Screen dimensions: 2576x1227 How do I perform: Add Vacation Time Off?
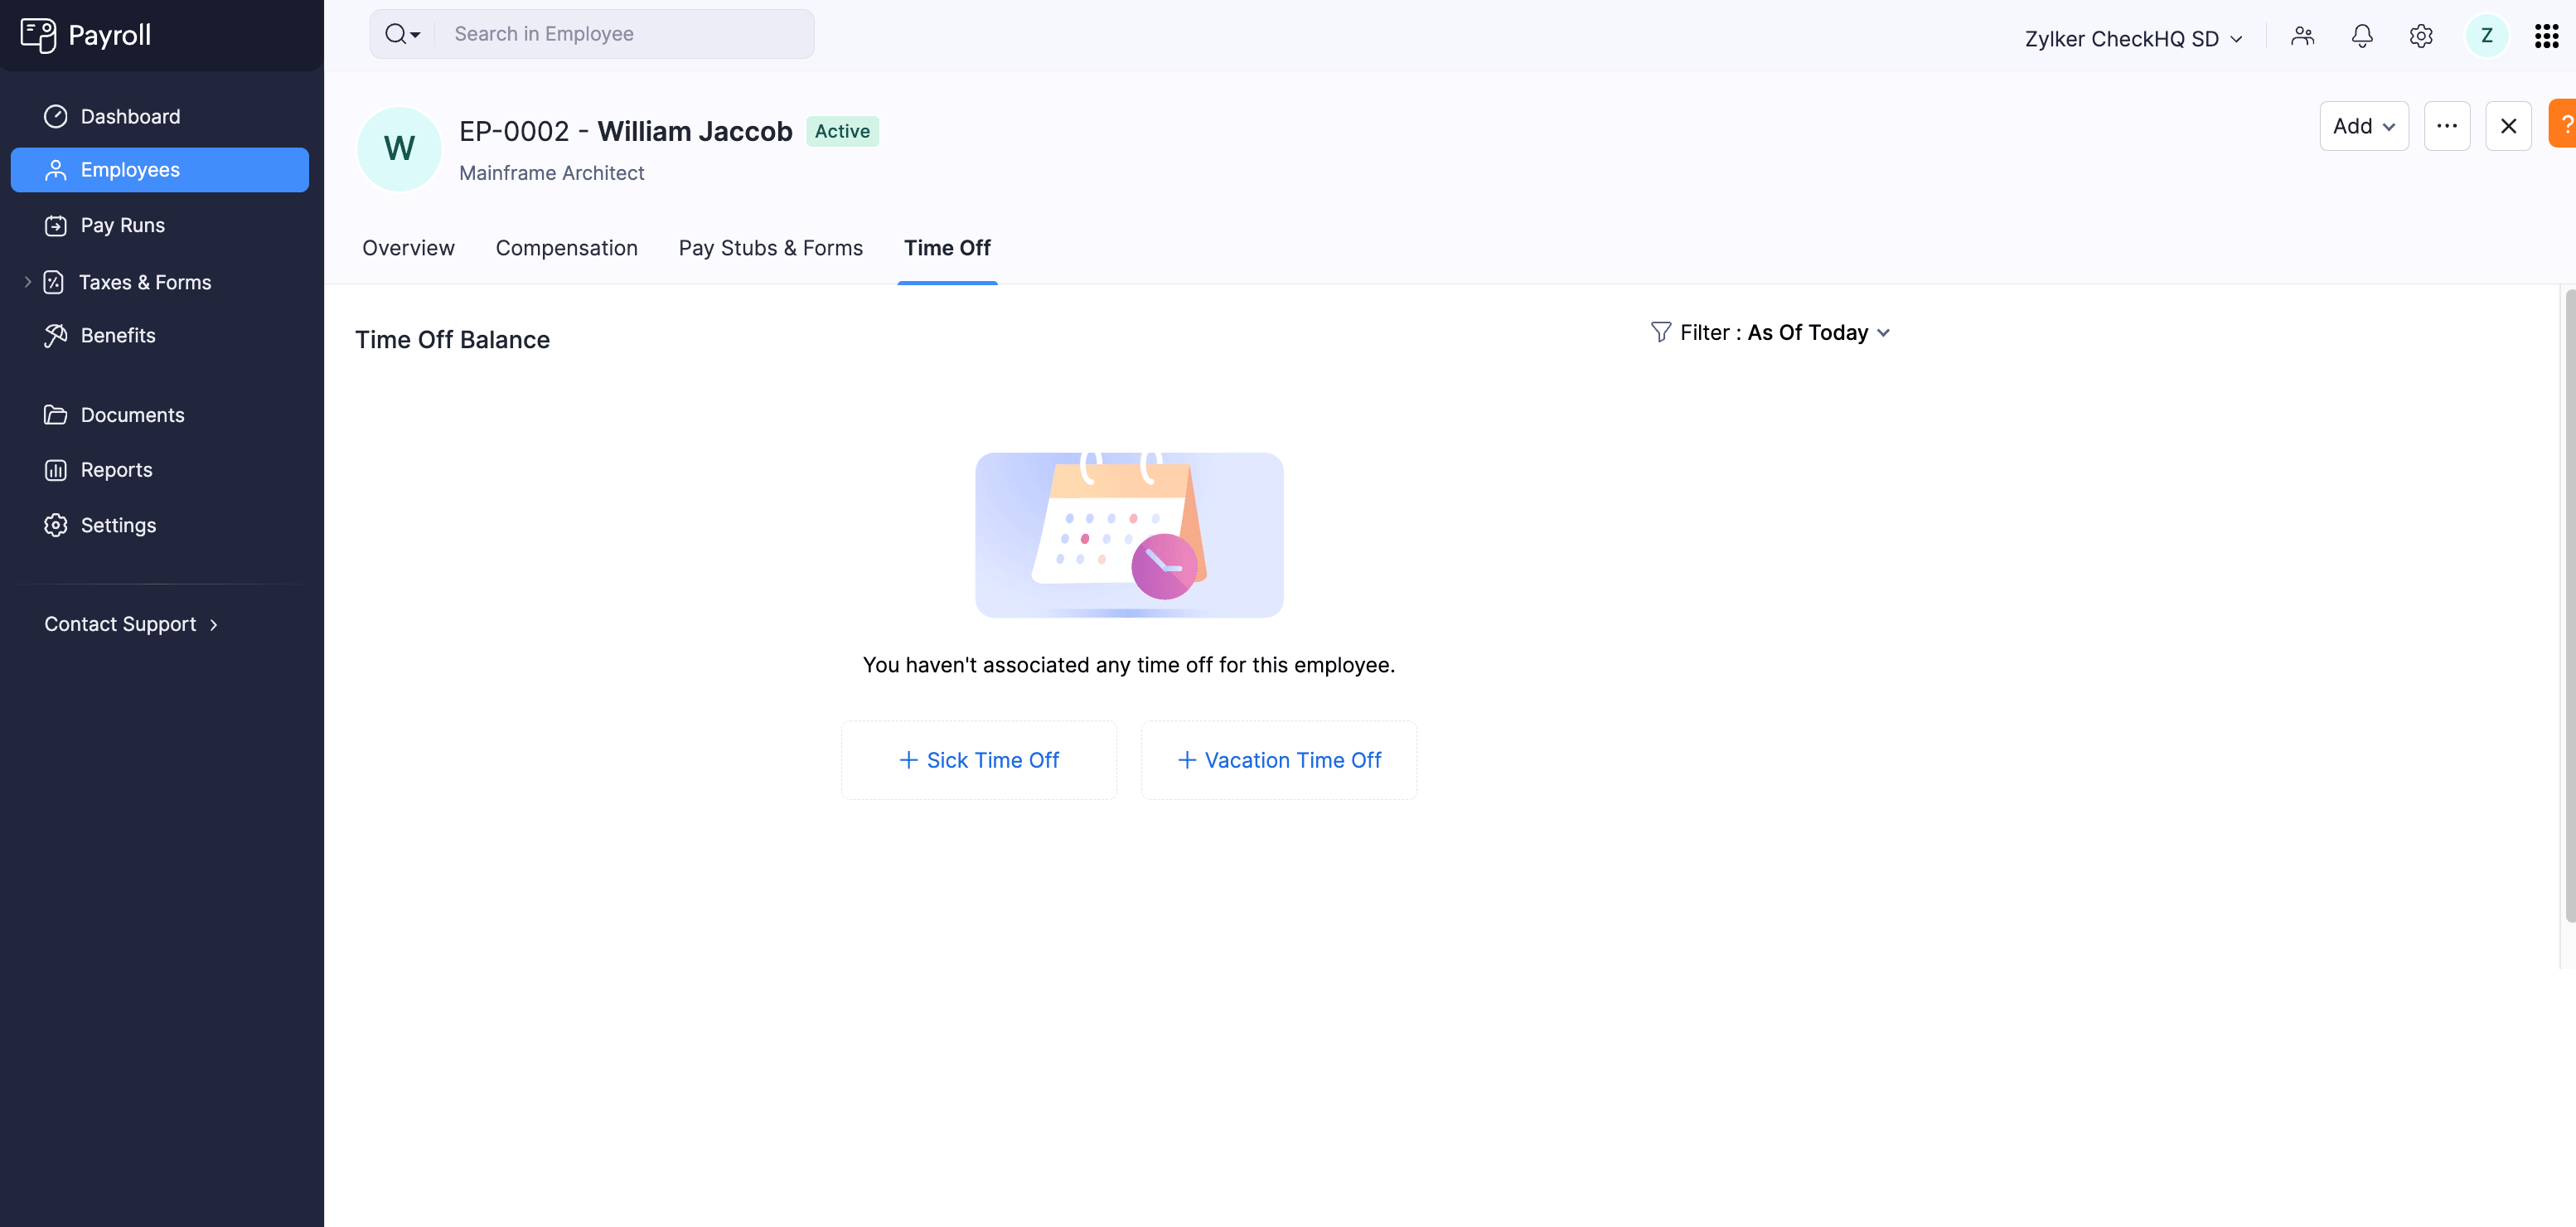click(x=1279, y=760)
